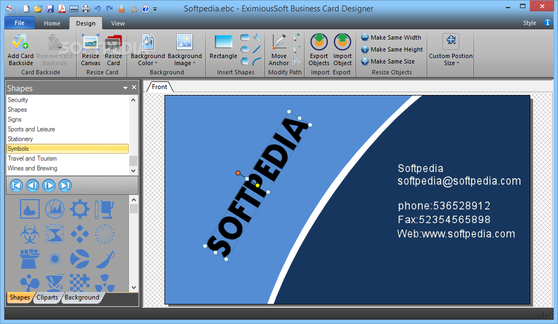This screenshot has height=324, width=558.
Task: Click the blue Help question mark icon
Action: [145, 9]
